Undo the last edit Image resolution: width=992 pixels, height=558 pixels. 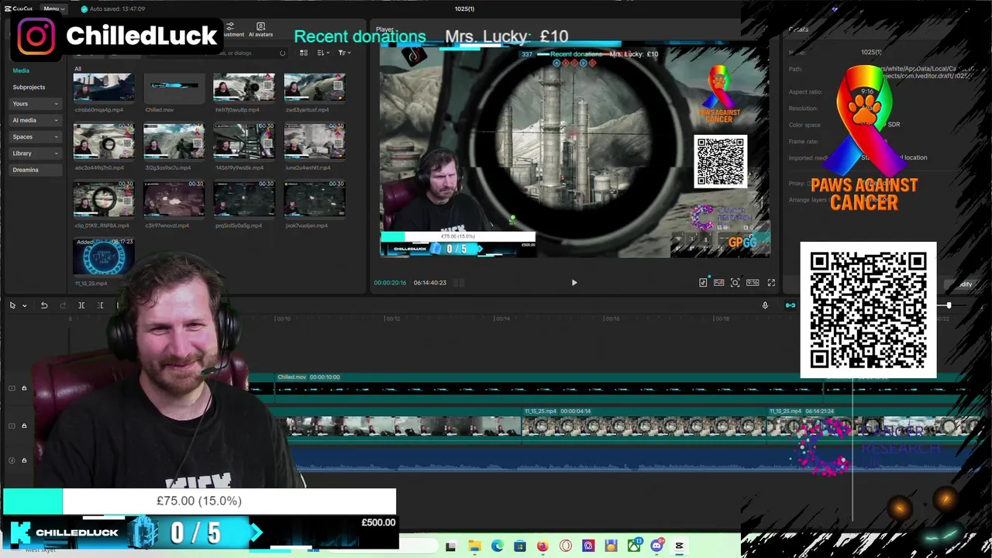click(x=44, y=305)
